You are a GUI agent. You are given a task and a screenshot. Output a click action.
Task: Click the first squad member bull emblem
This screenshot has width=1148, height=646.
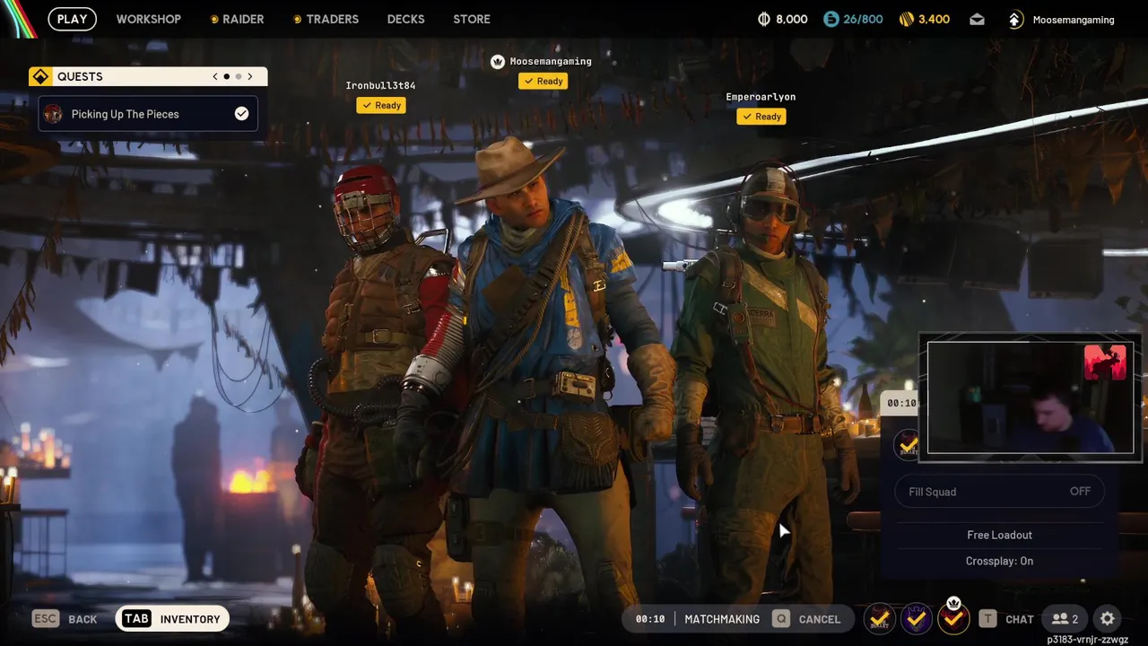[880, 618]
